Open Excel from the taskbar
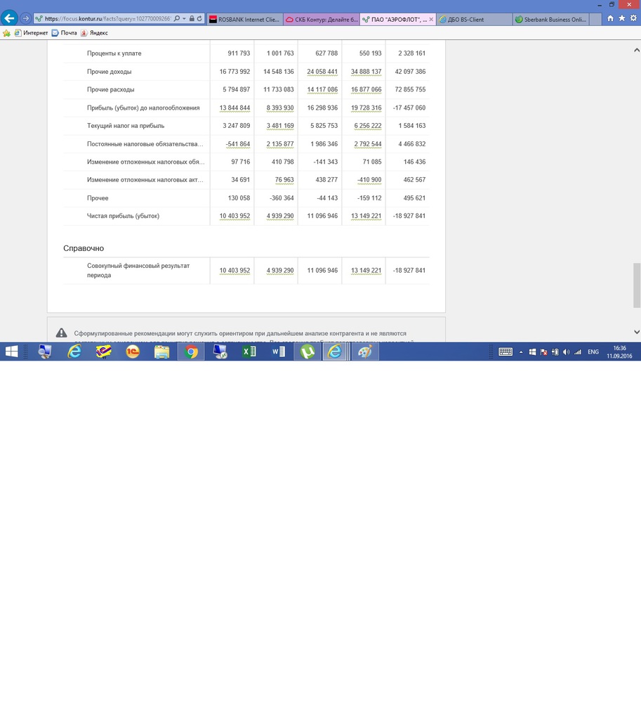 click(x=249, y=352)
